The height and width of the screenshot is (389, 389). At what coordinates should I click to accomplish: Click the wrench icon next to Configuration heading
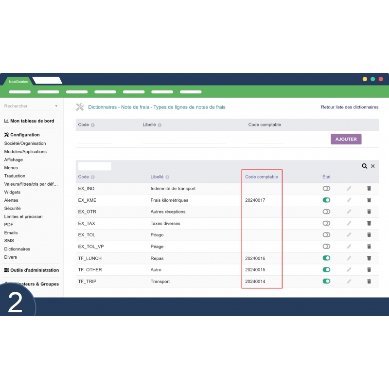7,135
